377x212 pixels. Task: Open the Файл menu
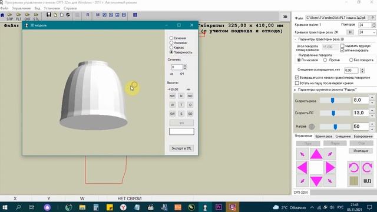[4, 8]
